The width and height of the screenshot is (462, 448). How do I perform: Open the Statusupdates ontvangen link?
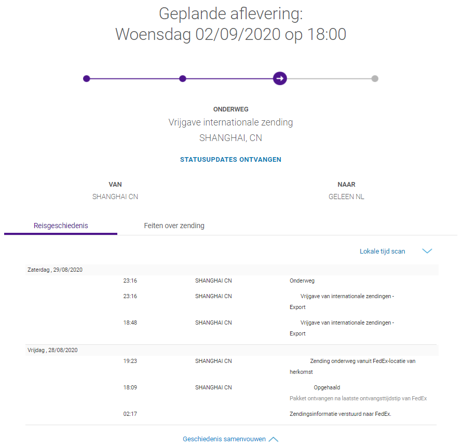coord(230,160)
